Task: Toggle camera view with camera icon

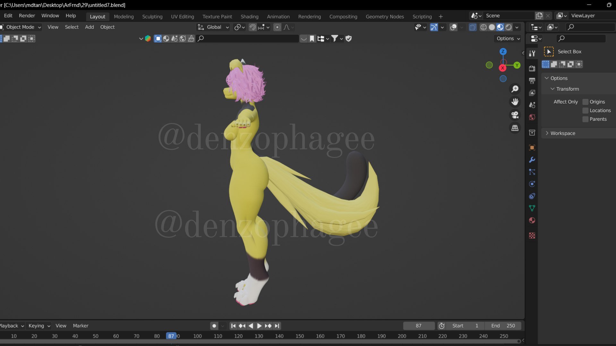Action: [x=515, y=115]
